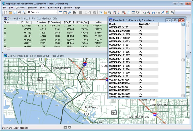193x131 pixels.
Task: Toggle the padlock lock icon
Action: (105, 12)
